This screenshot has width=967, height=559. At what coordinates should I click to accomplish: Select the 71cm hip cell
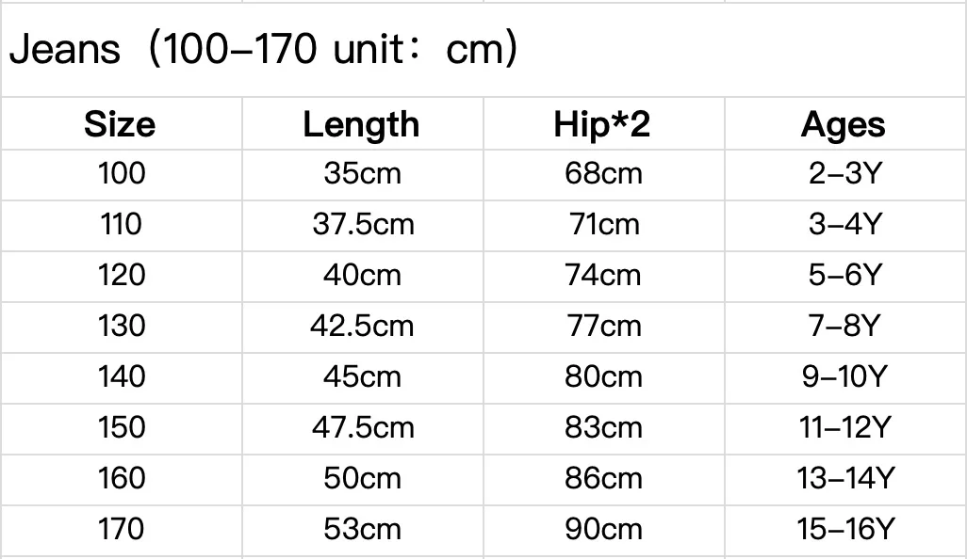point(603,225)
